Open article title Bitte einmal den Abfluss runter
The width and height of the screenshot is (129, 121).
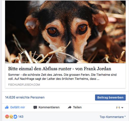coord(60,69)
